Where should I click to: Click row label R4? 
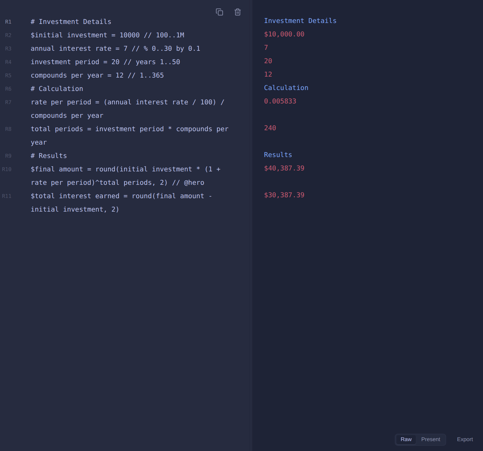click(x=8, y=62)
